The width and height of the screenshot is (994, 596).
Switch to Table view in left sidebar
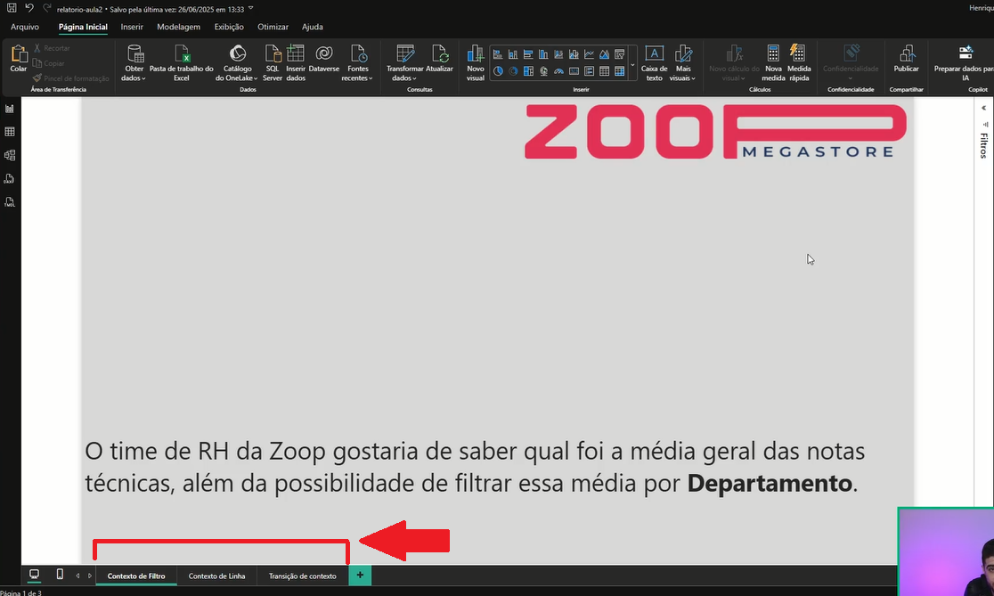click(x=10, y=132)
